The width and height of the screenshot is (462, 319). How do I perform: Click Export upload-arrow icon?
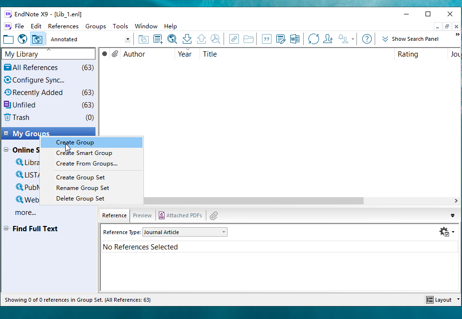[x=201, y=39]
